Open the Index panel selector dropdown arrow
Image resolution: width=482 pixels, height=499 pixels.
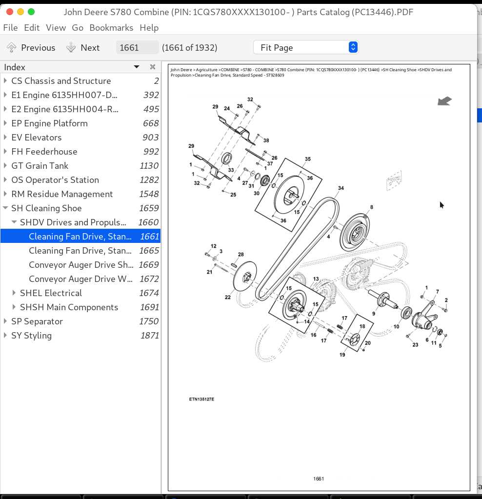tap(137, 67)
